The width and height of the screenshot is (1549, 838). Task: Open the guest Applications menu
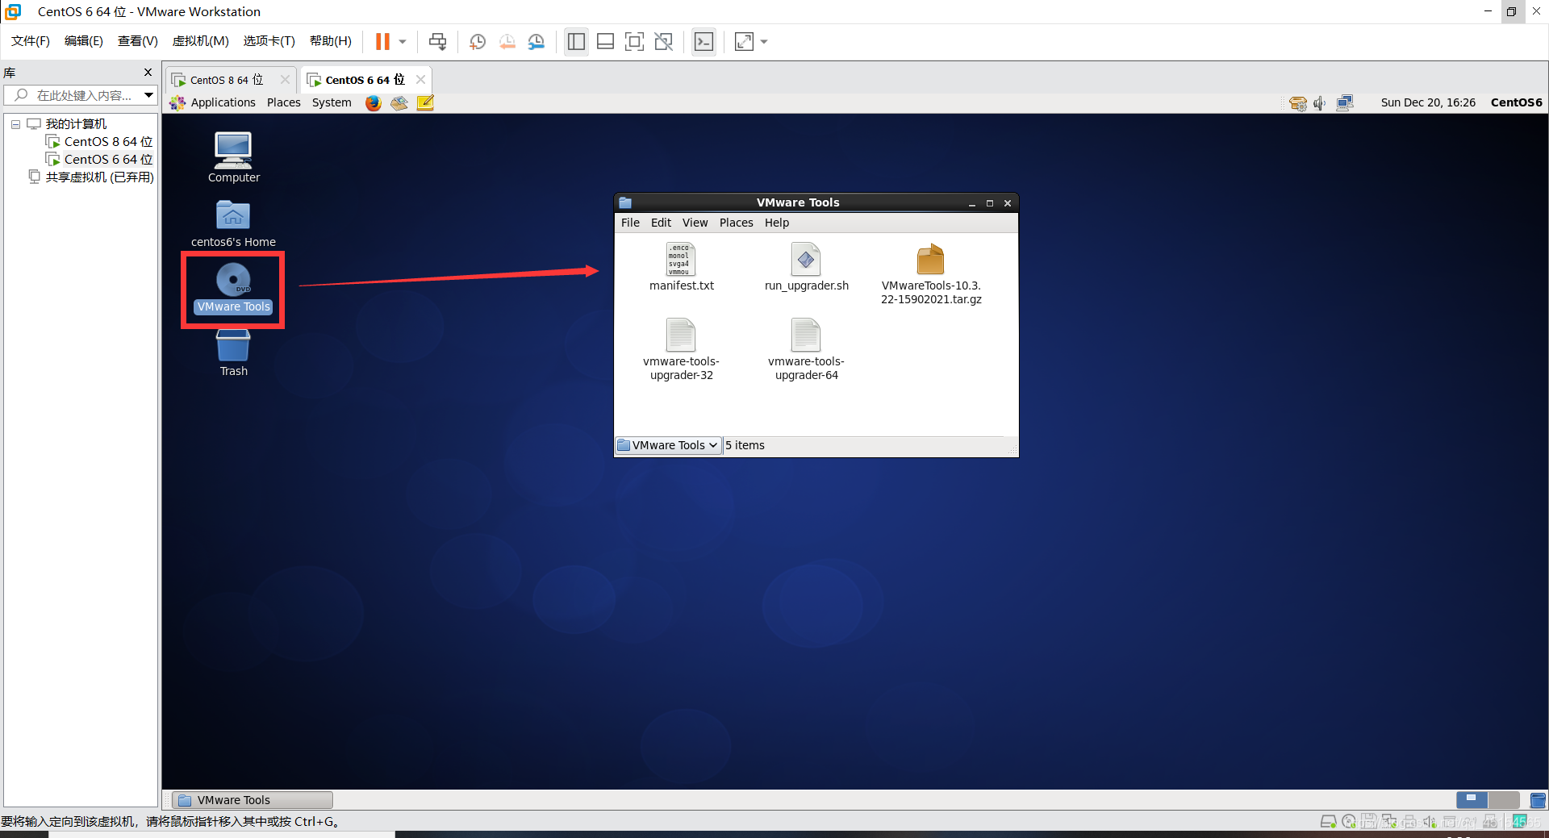tap(214, 102)
